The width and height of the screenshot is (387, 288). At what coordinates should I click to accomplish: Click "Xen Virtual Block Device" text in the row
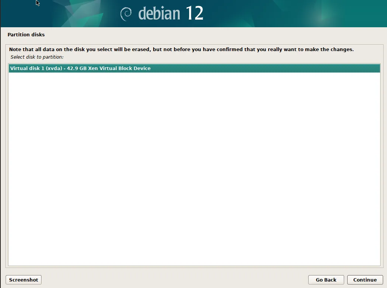click(119, 68)
